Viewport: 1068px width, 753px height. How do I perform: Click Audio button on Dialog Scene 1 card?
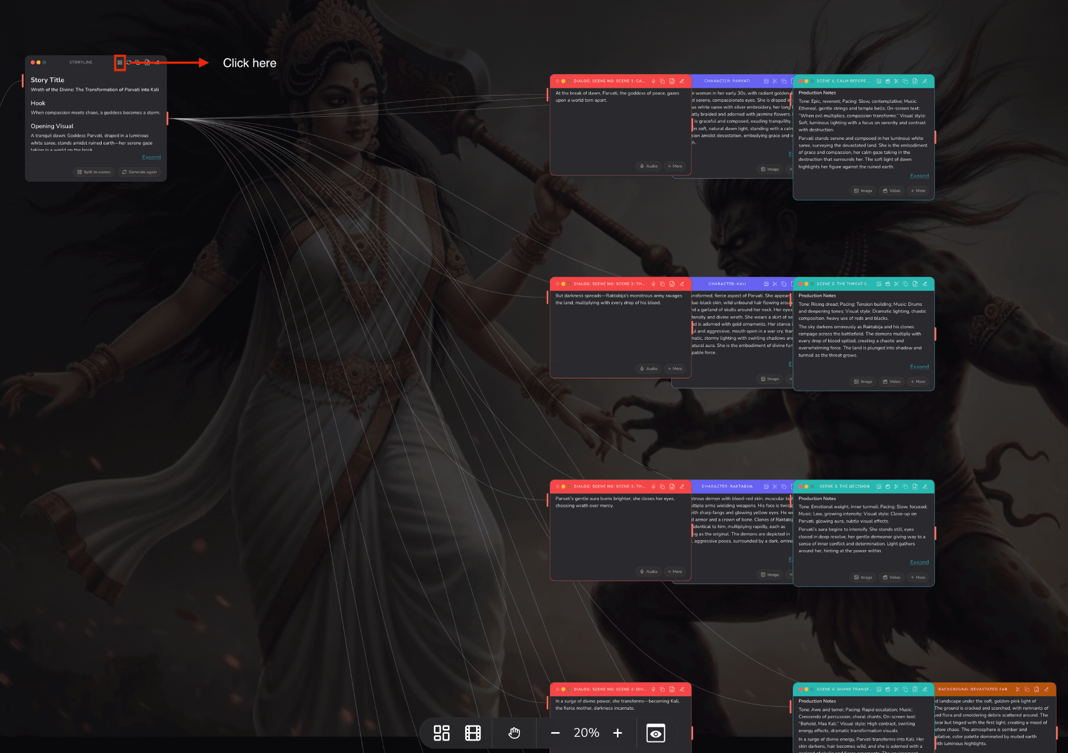649,166
